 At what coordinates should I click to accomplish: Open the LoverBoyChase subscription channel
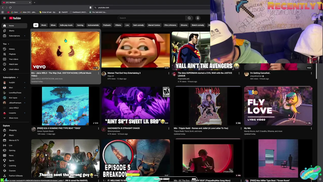(x=14, y=93)
